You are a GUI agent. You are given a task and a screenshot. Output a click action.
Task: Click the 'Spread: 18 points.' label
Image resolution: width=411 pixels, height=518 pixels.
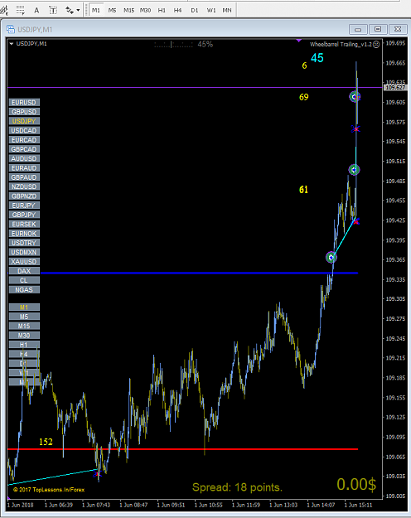[x=237, y=487]
